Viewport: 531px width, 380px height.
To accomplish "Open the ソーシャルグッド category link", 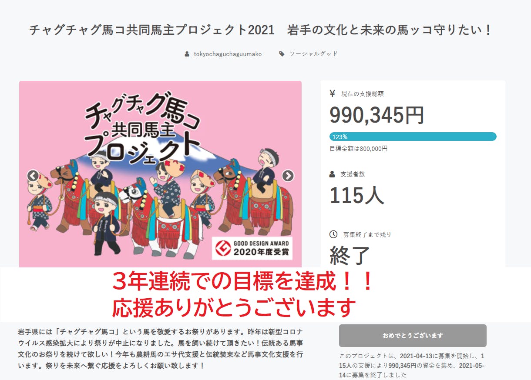I will pyautogui.click(x=314, y=54).
